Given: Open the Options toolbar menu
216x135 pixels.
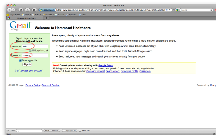Looking at the screenshot, I should tap(72, 15).
